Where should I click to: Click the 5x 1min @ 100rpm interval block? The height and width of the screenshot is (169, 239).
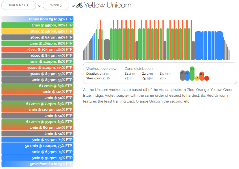pos(37,149)
